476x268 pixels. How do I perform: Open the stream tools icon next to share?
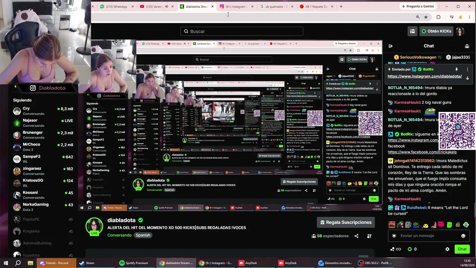tap(369, 236)
